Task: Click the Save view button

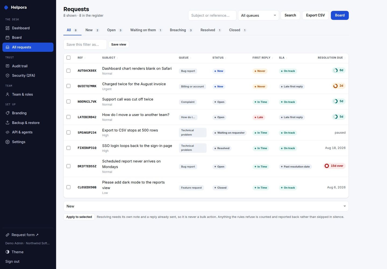Action: [119, 44]
